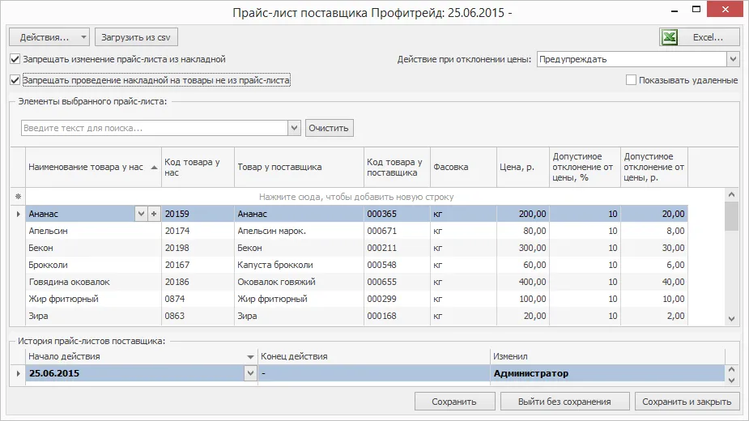Select the Брокколи product cell

(x=94, y=265)
